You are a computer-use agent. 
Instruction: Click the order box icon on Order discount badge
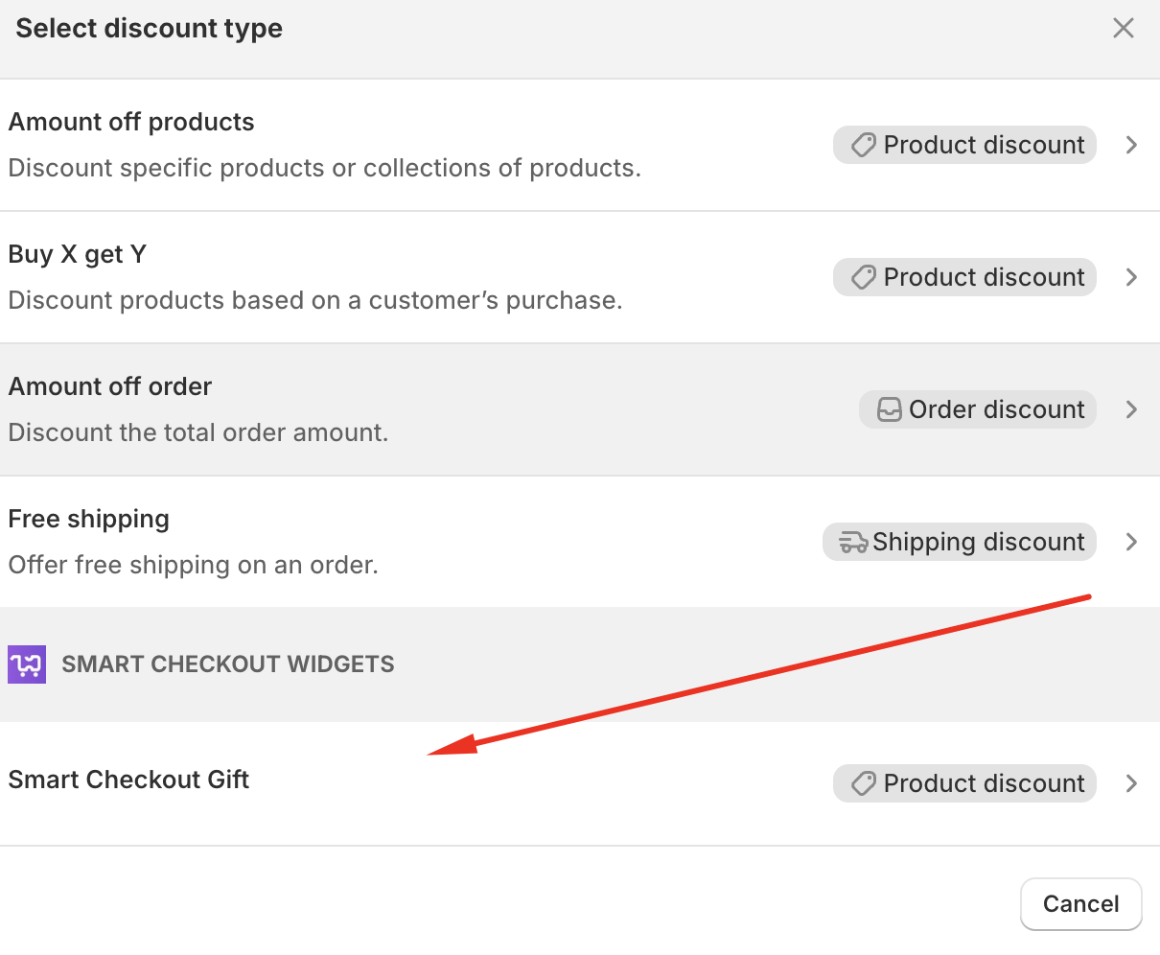[x=889, y=409]
